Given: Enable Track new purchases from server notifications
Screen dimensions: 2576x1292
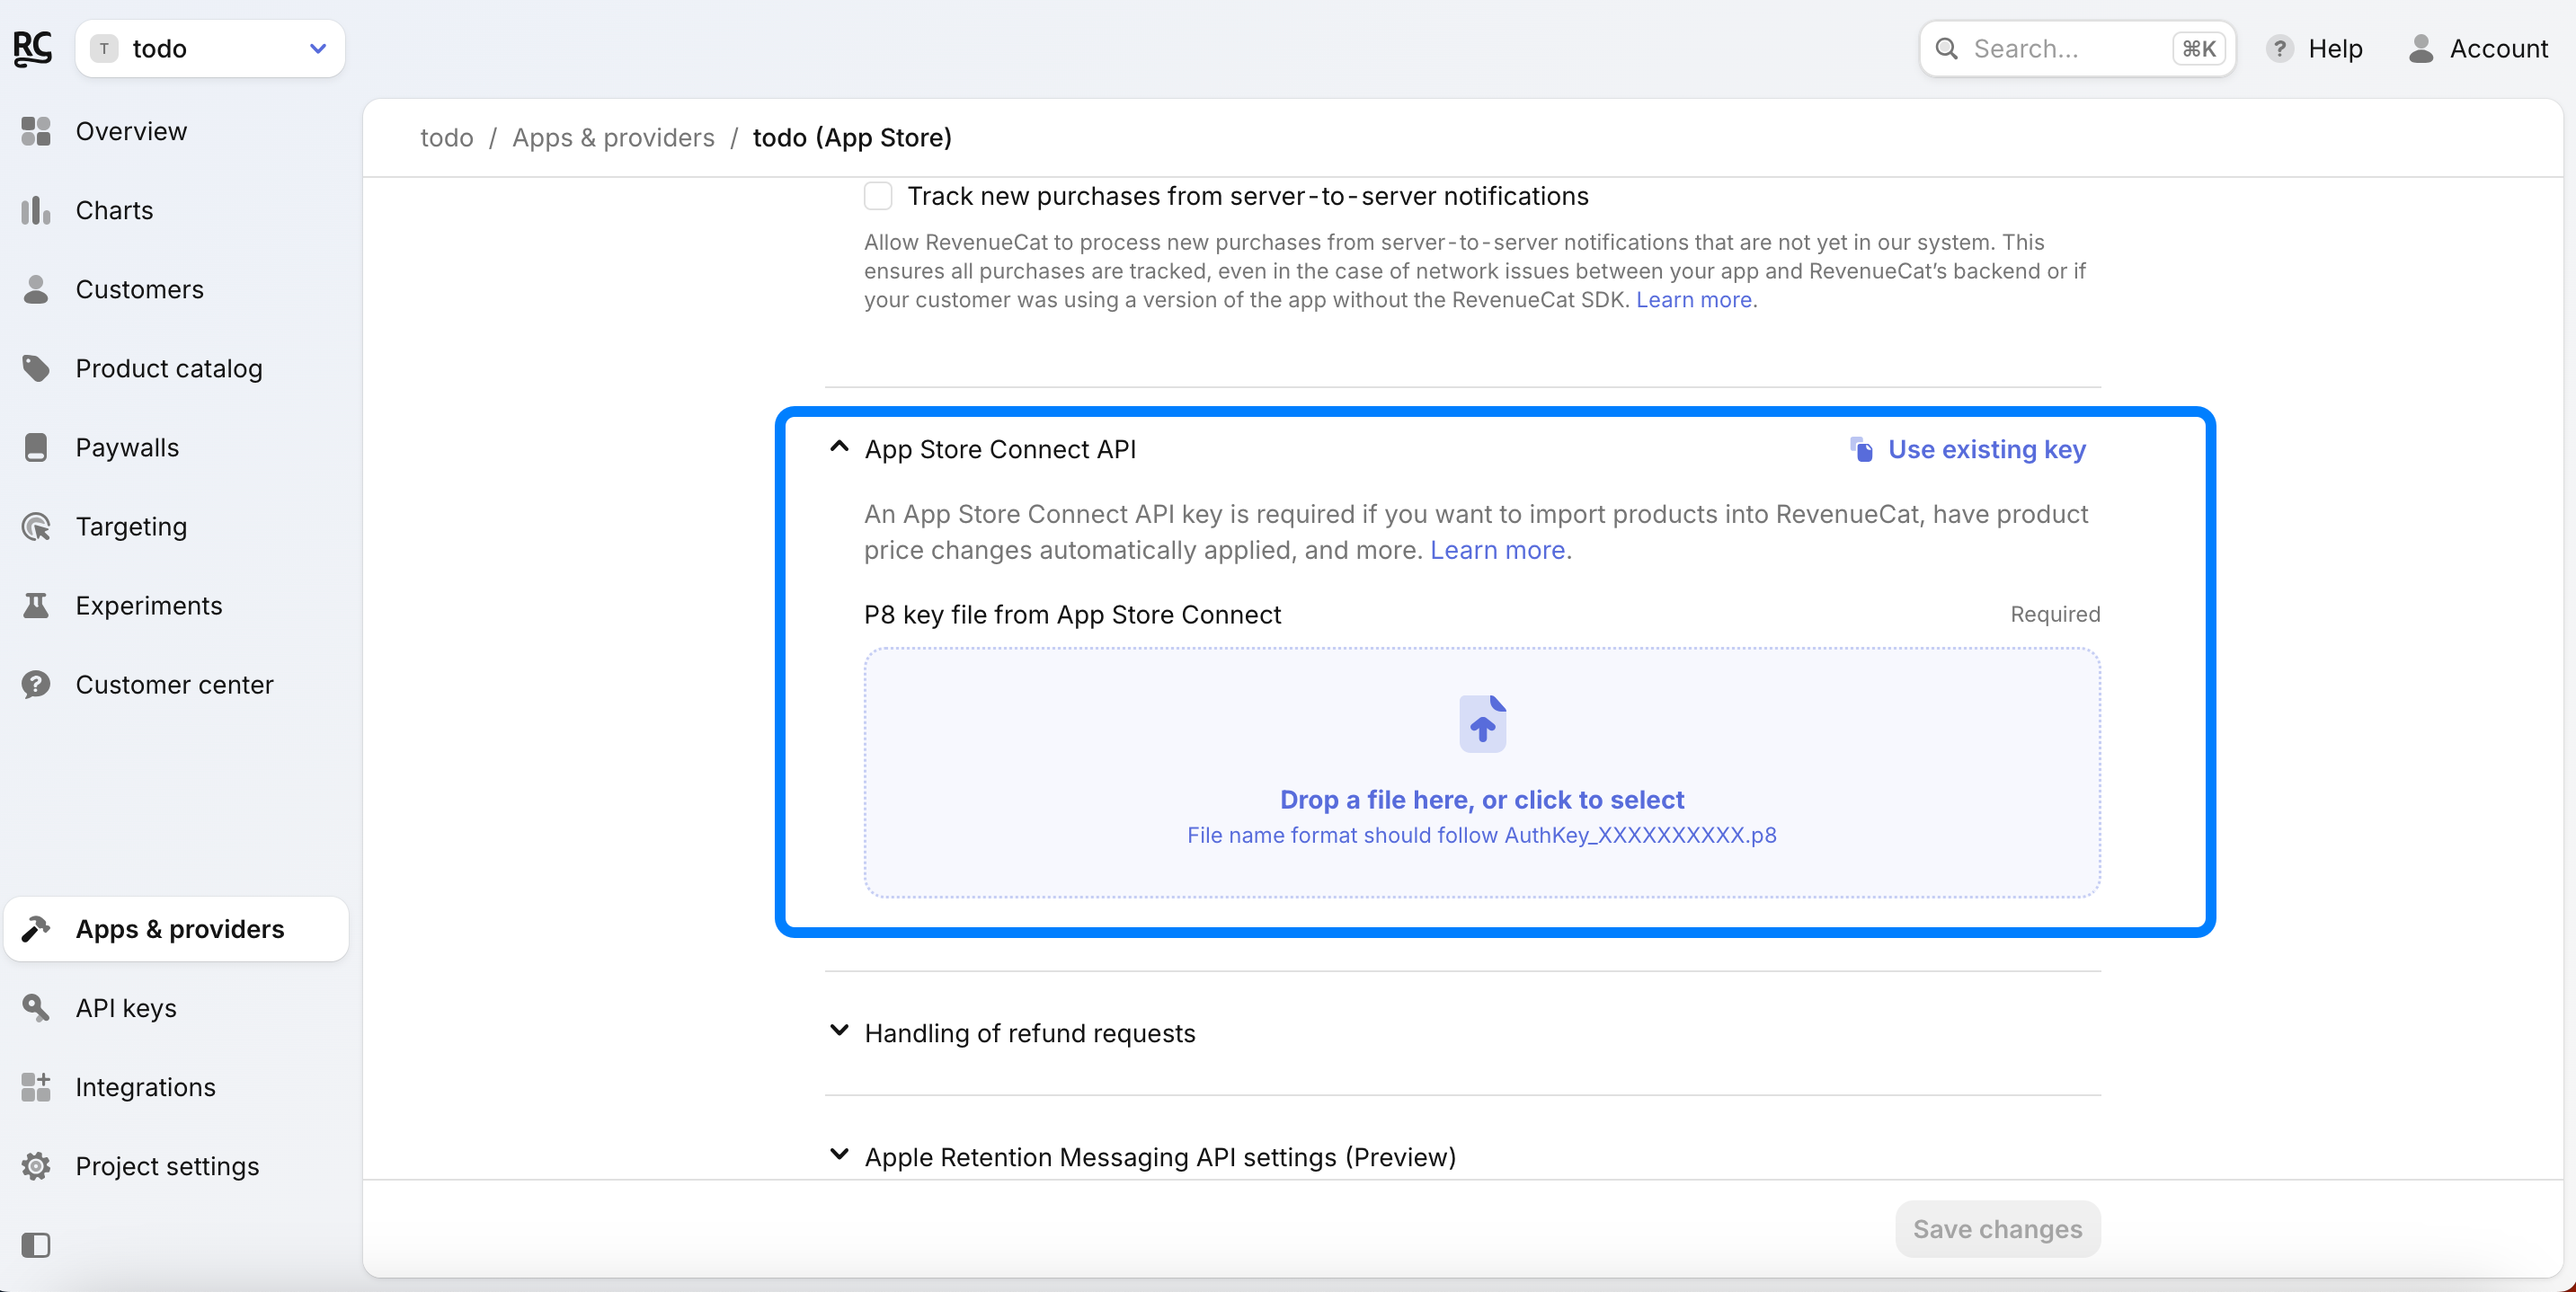Looking at the screenshot, I should (878, 196).
